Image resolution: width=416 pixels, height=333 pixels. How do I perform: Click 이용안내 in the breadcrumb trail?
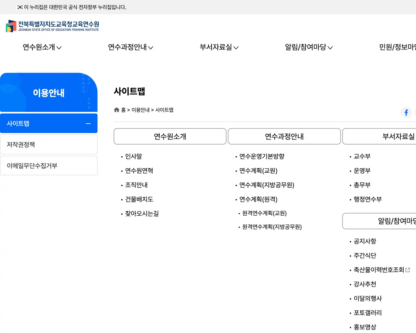[140, 110]
